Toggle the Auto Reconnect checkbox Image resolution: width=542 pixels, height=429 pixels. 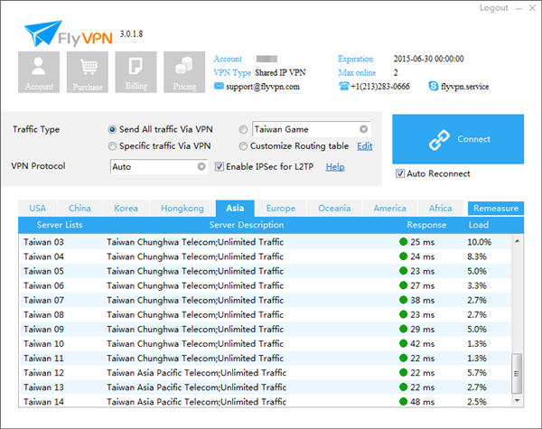(x=400, y=173)
